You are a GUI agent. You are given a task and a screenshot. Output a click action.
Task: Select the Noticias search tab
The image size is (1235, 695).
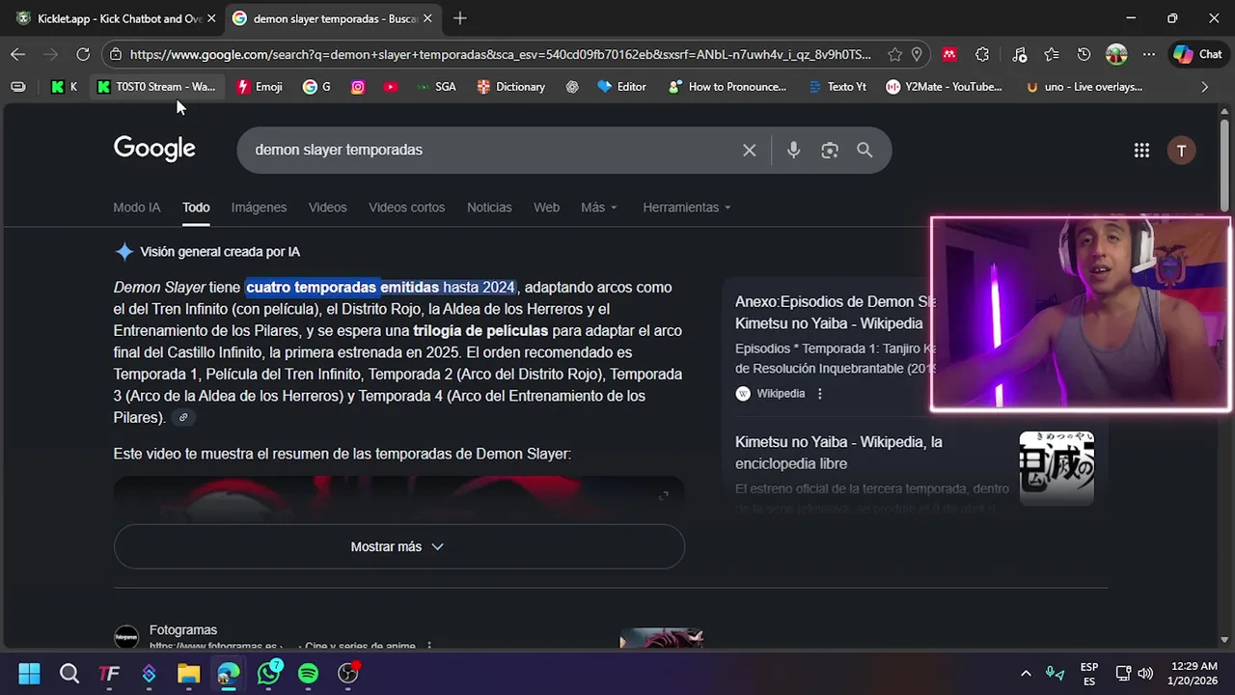(x=489, y=208)
